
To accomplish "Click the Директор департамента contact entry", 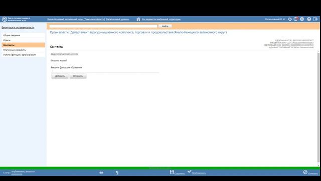I will click(x=65, y=54).
